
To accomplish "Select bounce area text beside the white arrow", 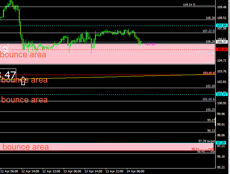I will coord(24,80).
